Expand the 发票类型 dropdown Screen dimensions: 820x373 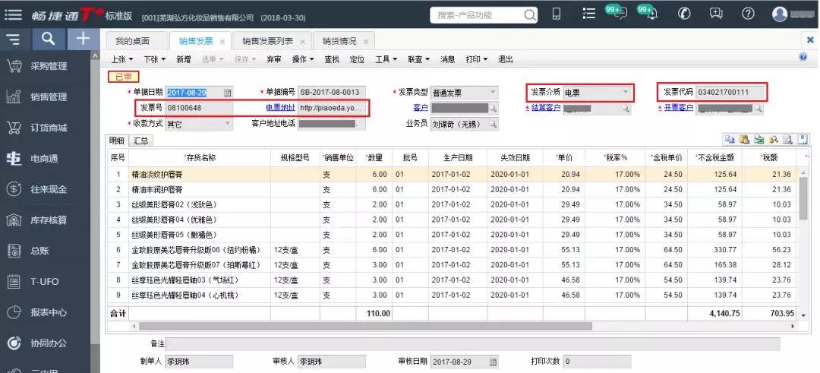(x=492, y=93)
